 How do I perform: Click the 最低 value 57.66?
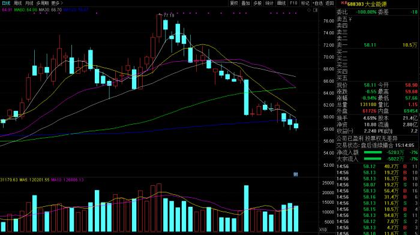click(x=411, y=98)
